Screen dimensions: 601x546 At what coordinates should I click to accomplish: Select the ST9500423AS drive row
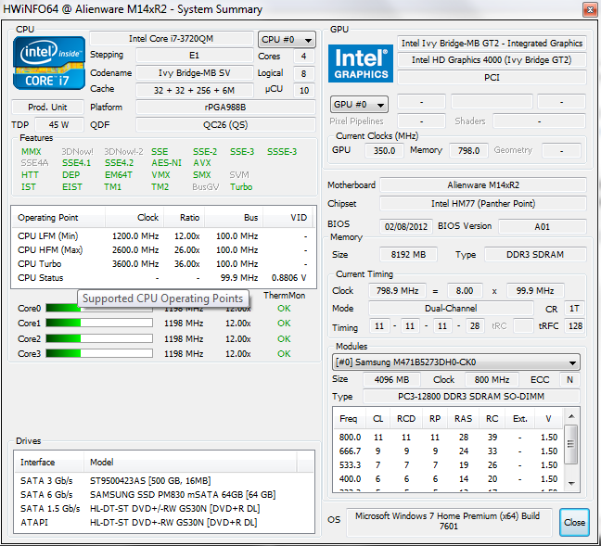coord(164,480)
